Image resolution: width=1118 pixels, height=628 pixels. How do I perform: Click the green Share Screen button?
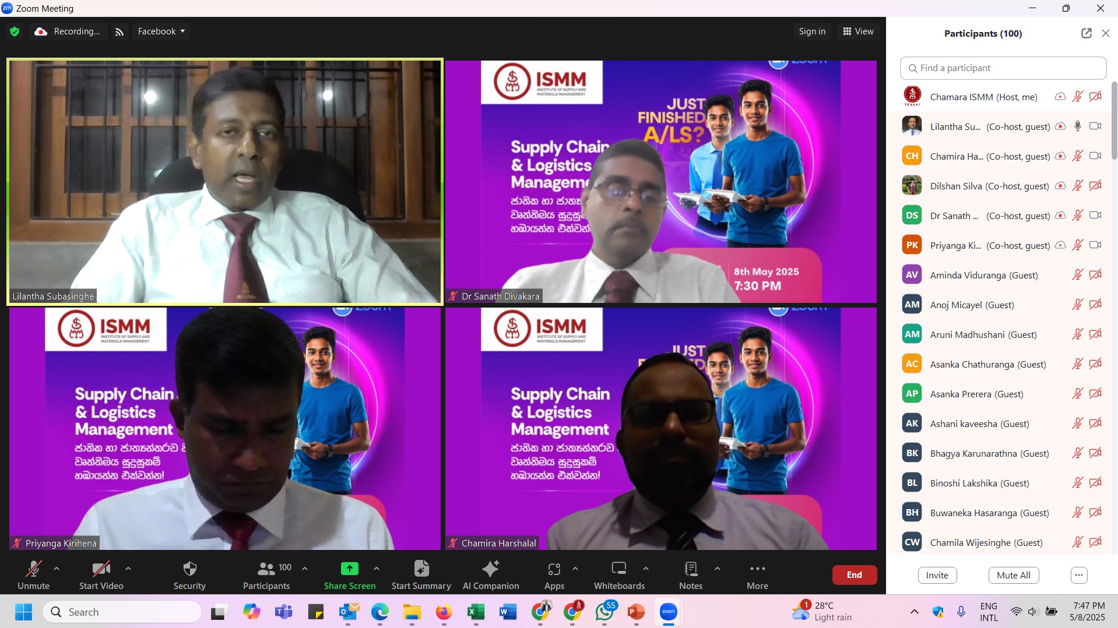[x=350, y=574]
